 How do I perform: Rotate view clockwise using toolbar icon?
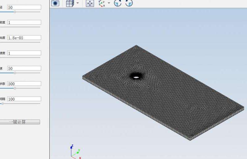(129, 3)
